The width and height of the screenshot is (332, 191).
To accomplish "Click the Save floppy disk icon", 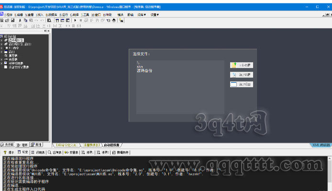I will (x=13, y=21).
